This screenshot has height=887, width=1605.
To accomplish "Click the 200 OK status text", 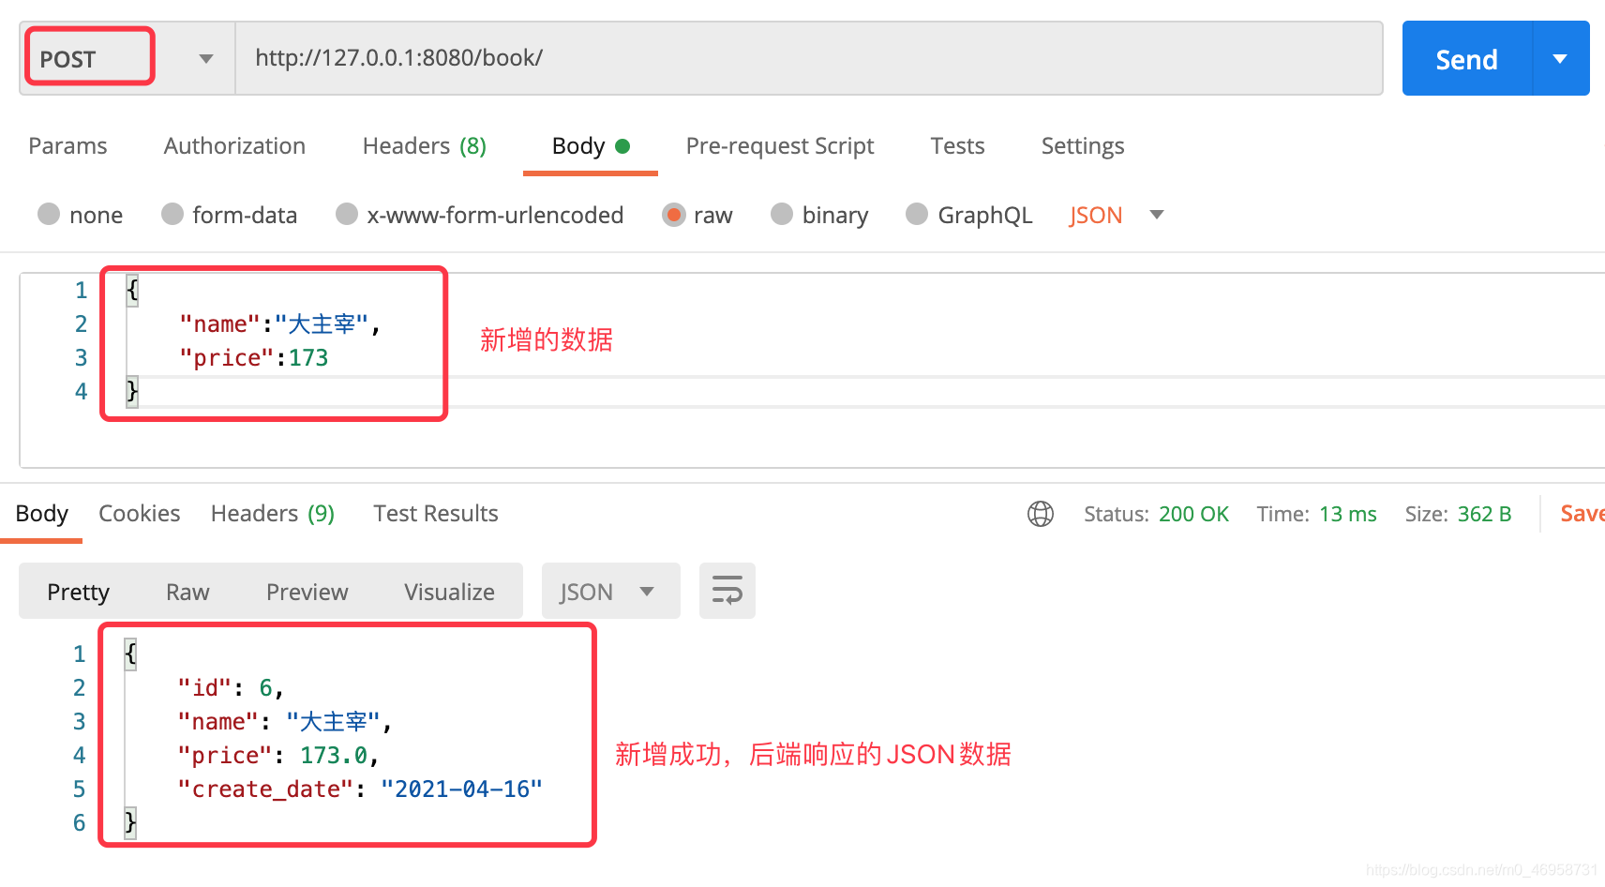I will click(x=1193, y=514).
